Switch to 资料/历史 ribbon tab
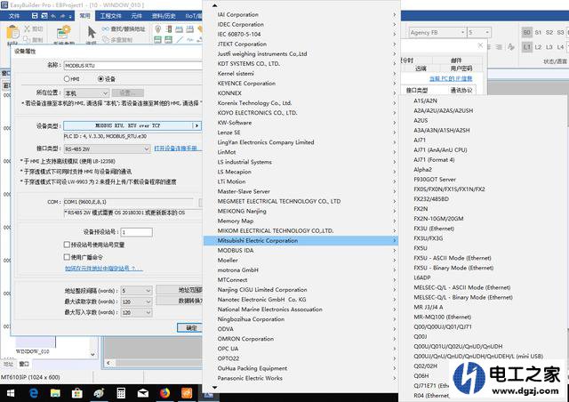 tap(164, 16)
